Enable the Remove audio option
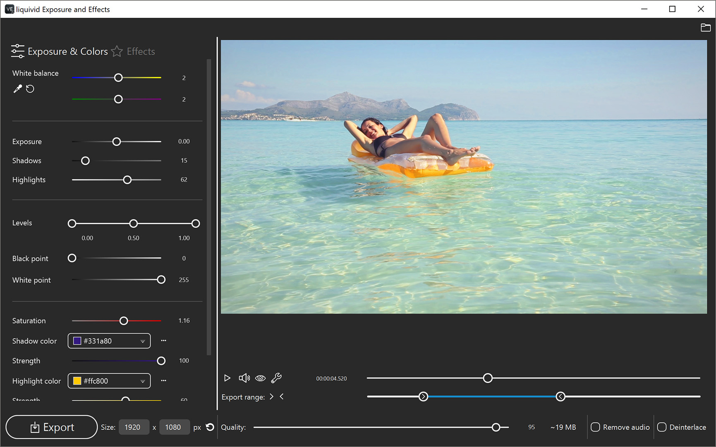 (x=596, y=427)
